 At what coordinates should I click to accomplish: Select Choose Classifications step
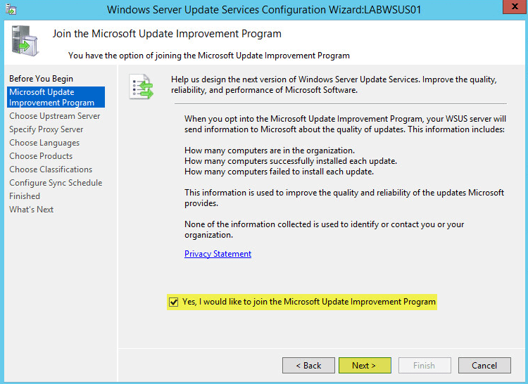point(51,169)
